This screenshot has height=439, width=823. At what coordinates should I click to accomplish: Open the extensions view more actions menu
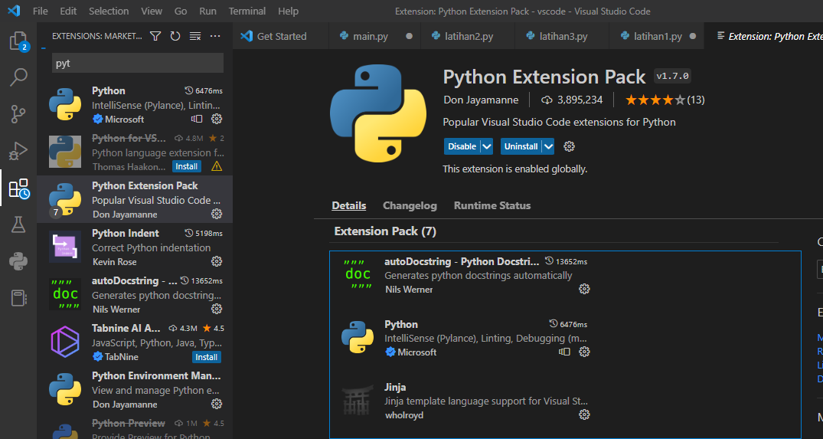click(215, 36)
